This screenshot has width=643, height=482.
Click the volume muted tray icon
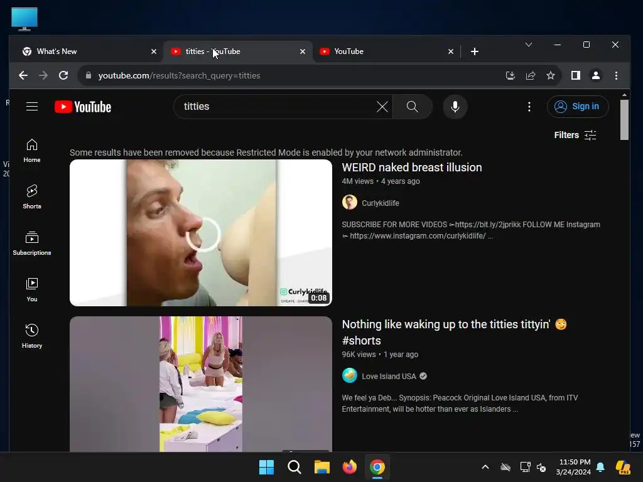tap(541, 467)
